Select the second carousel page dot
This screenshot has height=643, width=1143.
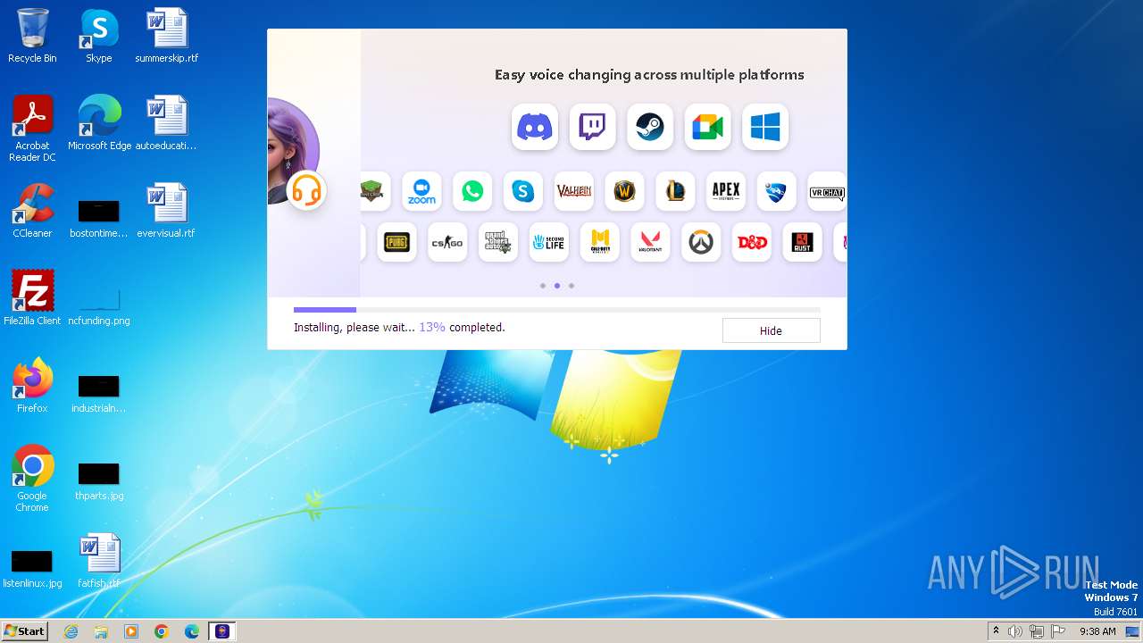click(x=556, y=286)
